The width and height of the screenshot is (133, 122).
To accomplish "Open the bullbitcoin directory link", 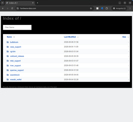I will click(14, 42).
